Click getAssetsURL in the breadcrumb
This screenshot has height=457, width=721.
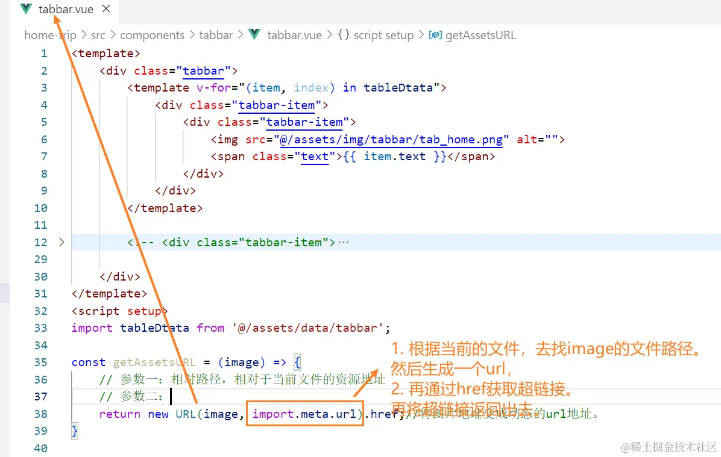(480, 36)
